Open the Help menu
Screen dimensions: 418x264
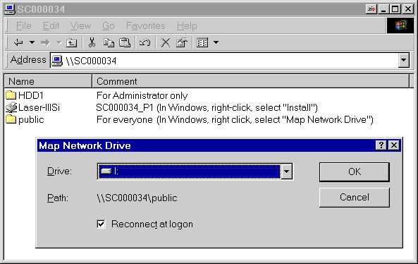click(x=187, y=26)
